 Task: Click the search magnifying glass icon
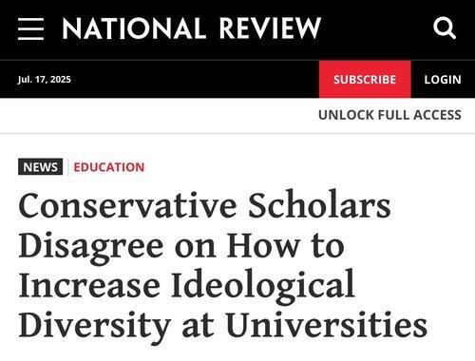click(445, 28)
